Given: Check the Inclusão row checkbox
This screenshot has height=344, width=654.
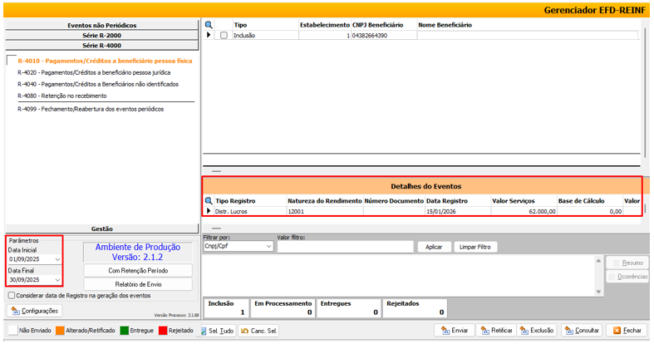Looking at the screenshot, I should tap(224, 36).
